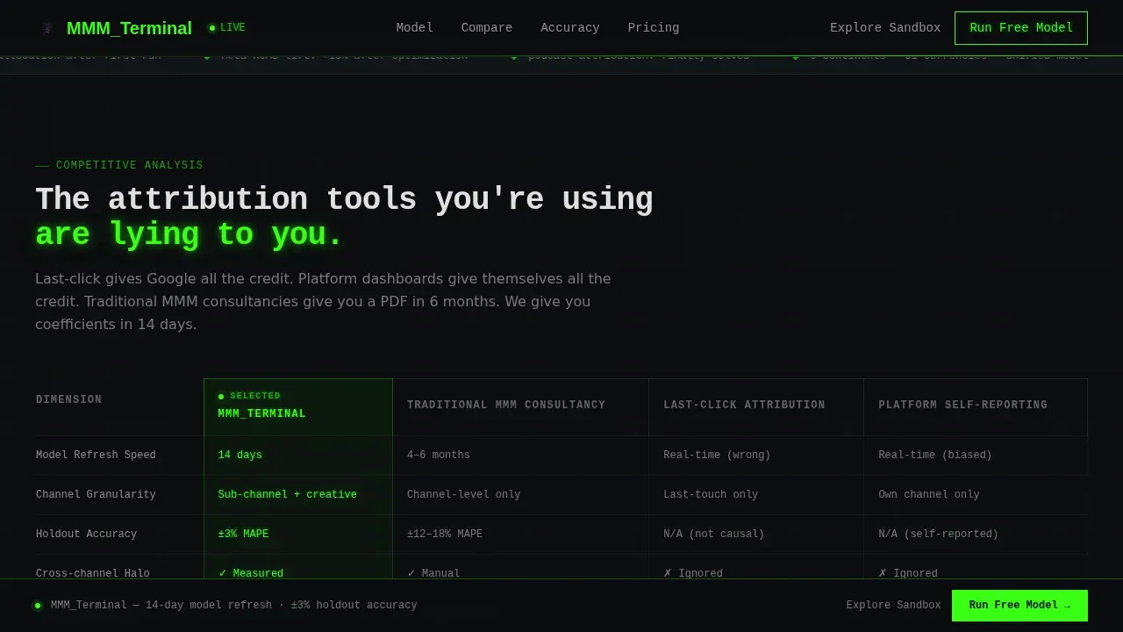Screen dimensions: 1123x632
Task: Open the Accuracy nav link
Action: (570, 28)
